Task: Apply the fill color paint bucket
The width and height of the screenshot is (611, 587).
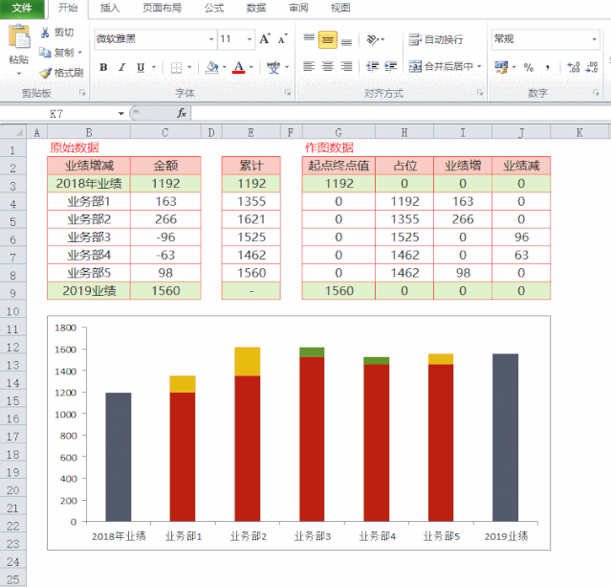Action: point(212,68)
